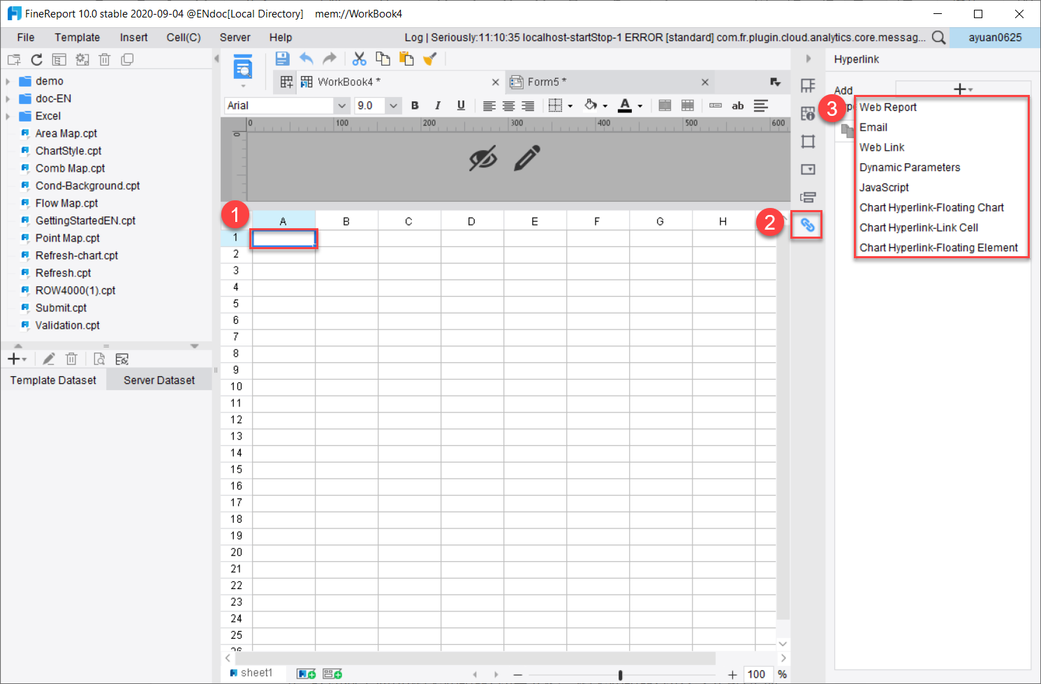Click the pencil edit icon in header area
Image resolution: width=1041 pixels, height=684 pixels.
click(527, 158)
